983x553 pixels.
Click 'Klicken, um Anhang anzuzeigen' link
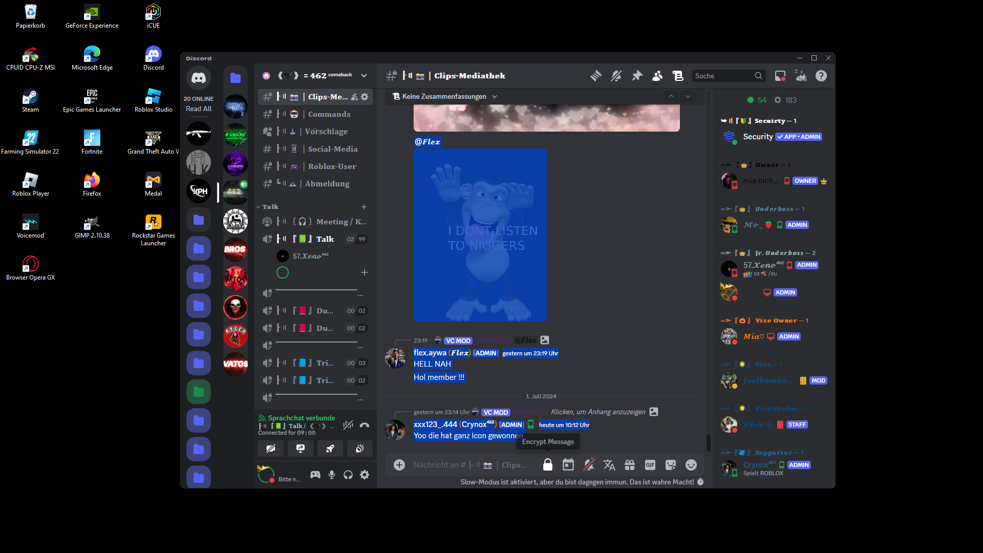pyautogui.click(x=598, y=412)
